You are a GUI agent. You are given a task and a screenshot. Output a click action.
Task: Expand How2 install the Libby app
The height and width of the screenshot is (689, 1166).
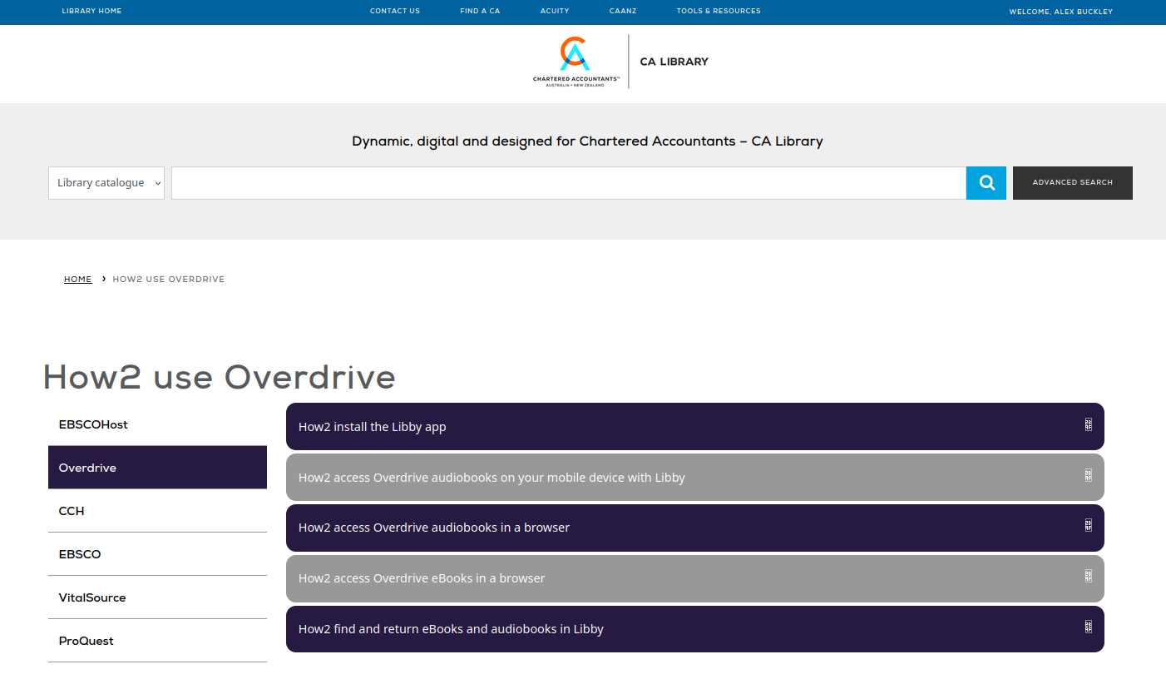point(695,427)
